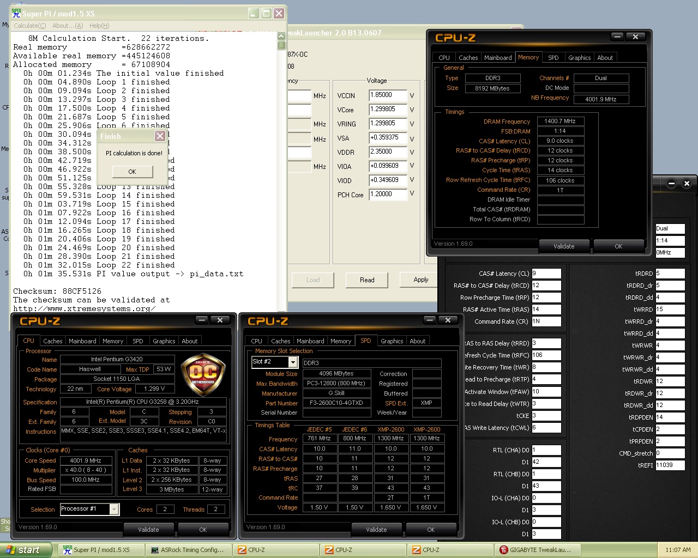Switch to Mainboard tab in Memory window
The height and width of the screenshot is (558, 698).
(x=498, y=58)
